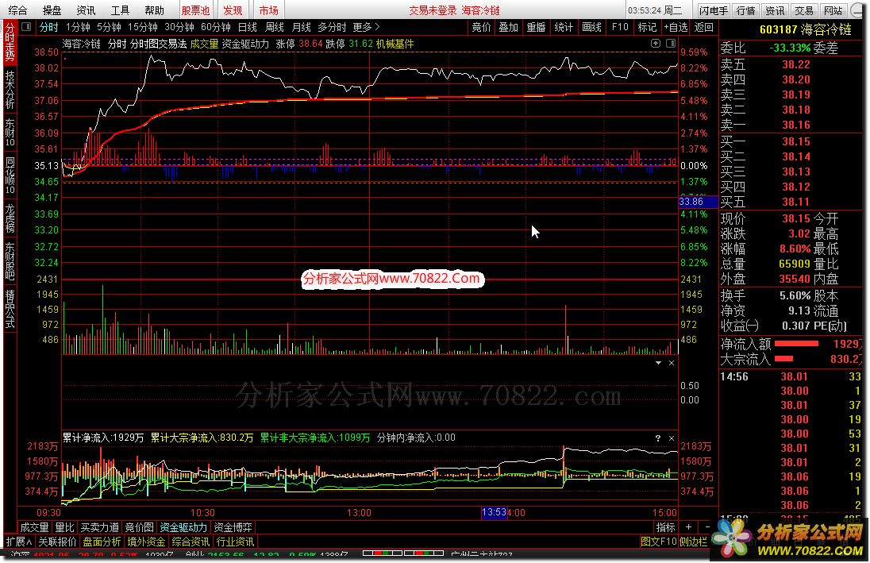This screenshot has height=563, width=870.
Task: Open 龙虎榜 in the left sidebar
Action: [10, 218]
